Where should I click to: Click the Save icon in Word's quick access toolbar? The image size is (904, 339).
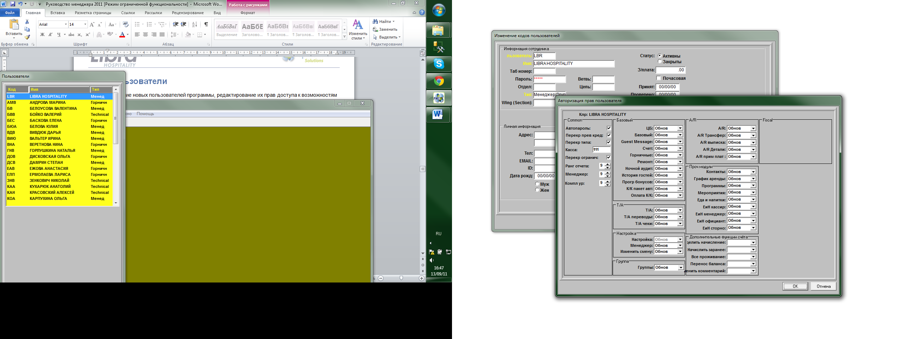(x=13, y=4)
